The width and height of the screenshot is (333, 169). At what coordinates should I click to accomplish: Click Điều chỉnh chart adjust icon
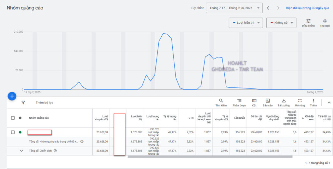pos(308,21)
